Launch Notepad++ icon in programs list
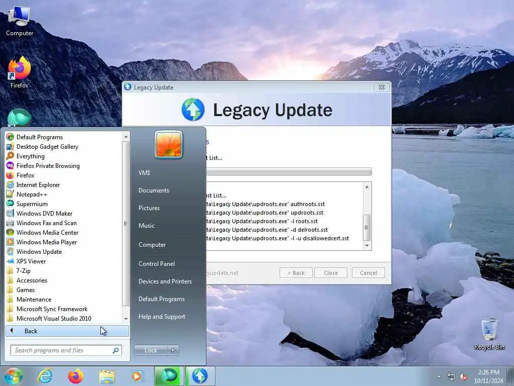The width and height of the screenshot is (514, 386). point(10,194)
